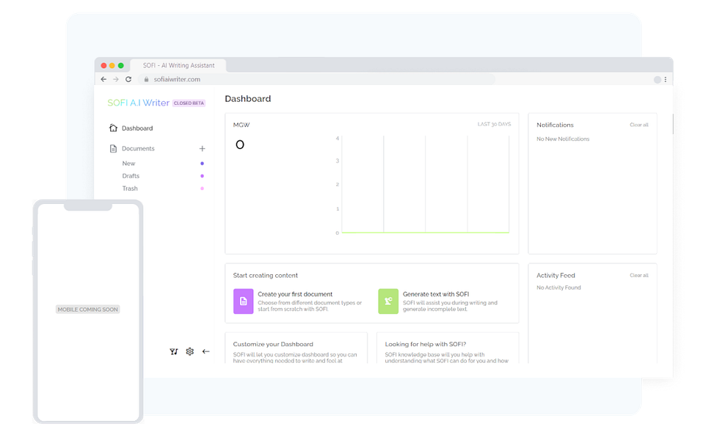Clear all Notifications
706x440 pixels.
pos(639,125)
